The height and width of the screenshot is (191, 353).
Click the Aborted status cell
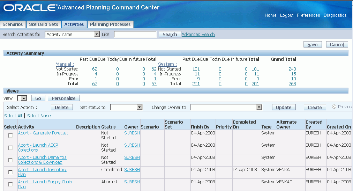click(x=109, y=182)
